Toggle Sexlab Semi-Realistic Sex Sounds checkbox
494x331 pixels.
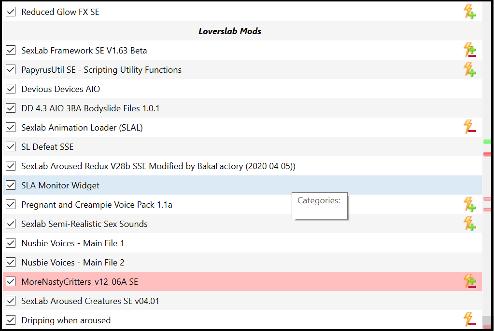pos(11,224)
